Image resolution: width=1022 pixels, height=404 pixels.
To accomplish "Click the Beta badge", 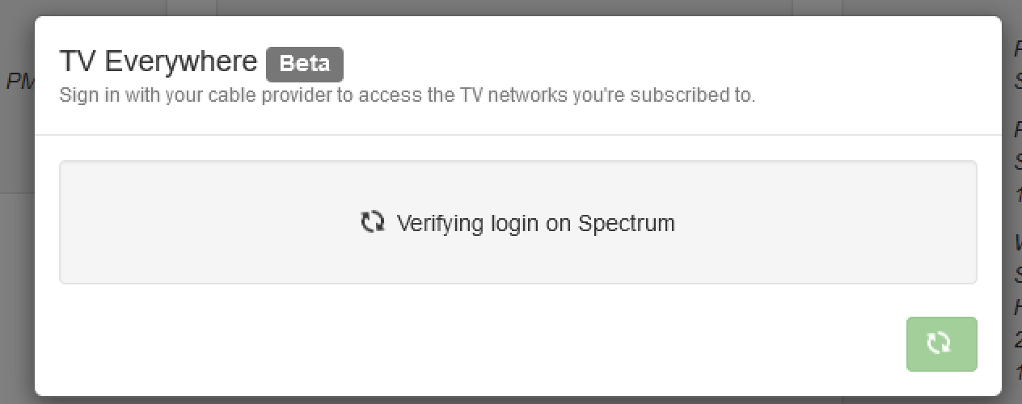I will 305,64.
